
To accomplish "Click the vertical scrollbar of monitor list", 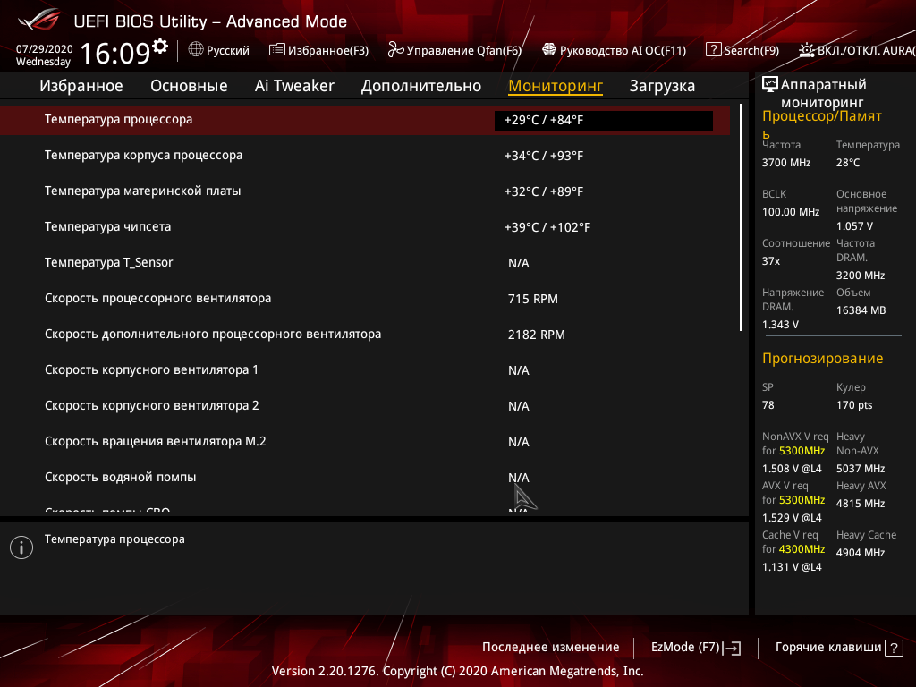I will click(742, 217).
